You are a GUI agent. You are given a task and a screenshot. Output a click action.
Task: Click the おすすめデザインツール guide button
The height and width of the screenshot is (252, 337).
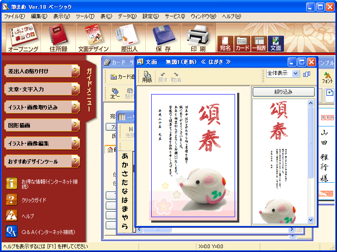point(42,161)
